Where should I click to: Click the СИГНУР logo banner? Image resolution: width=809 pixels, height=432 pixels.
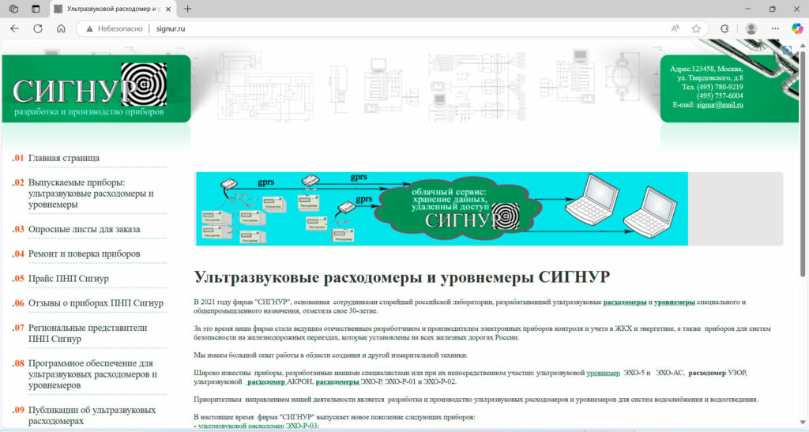coord(96,88)
